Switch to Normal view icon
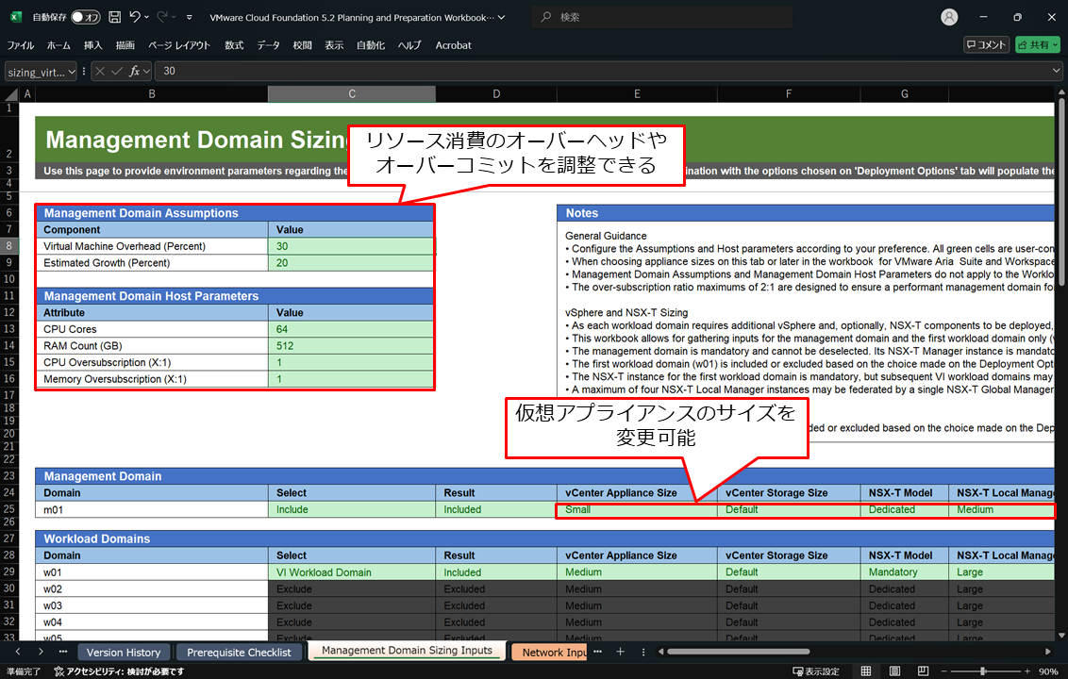The image size is (1068, 679). [866, 671]
